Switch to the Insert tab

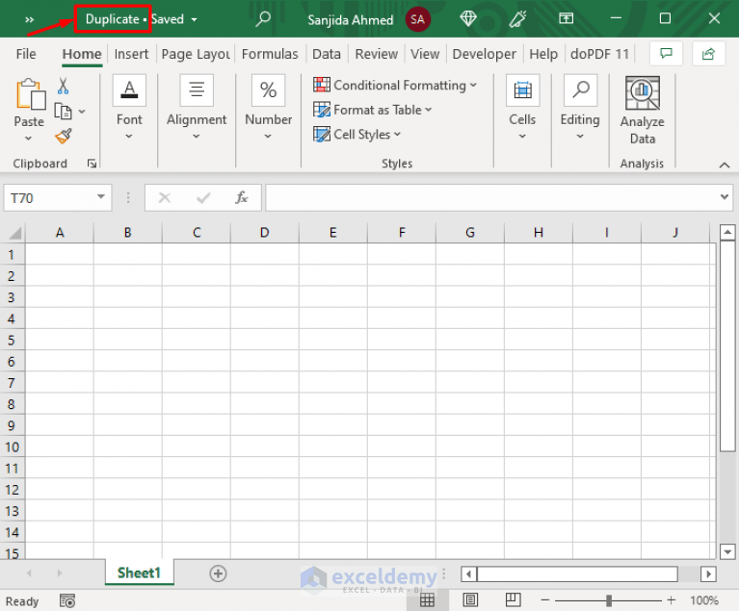[131, 54]
